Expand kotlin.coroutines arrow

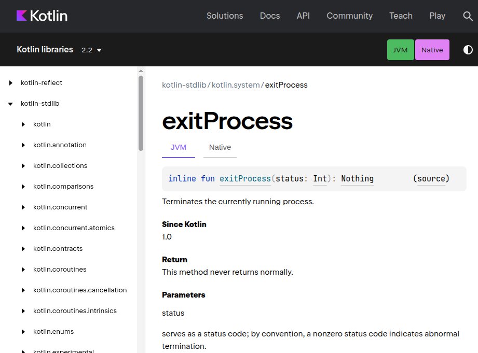pos(23,270)
